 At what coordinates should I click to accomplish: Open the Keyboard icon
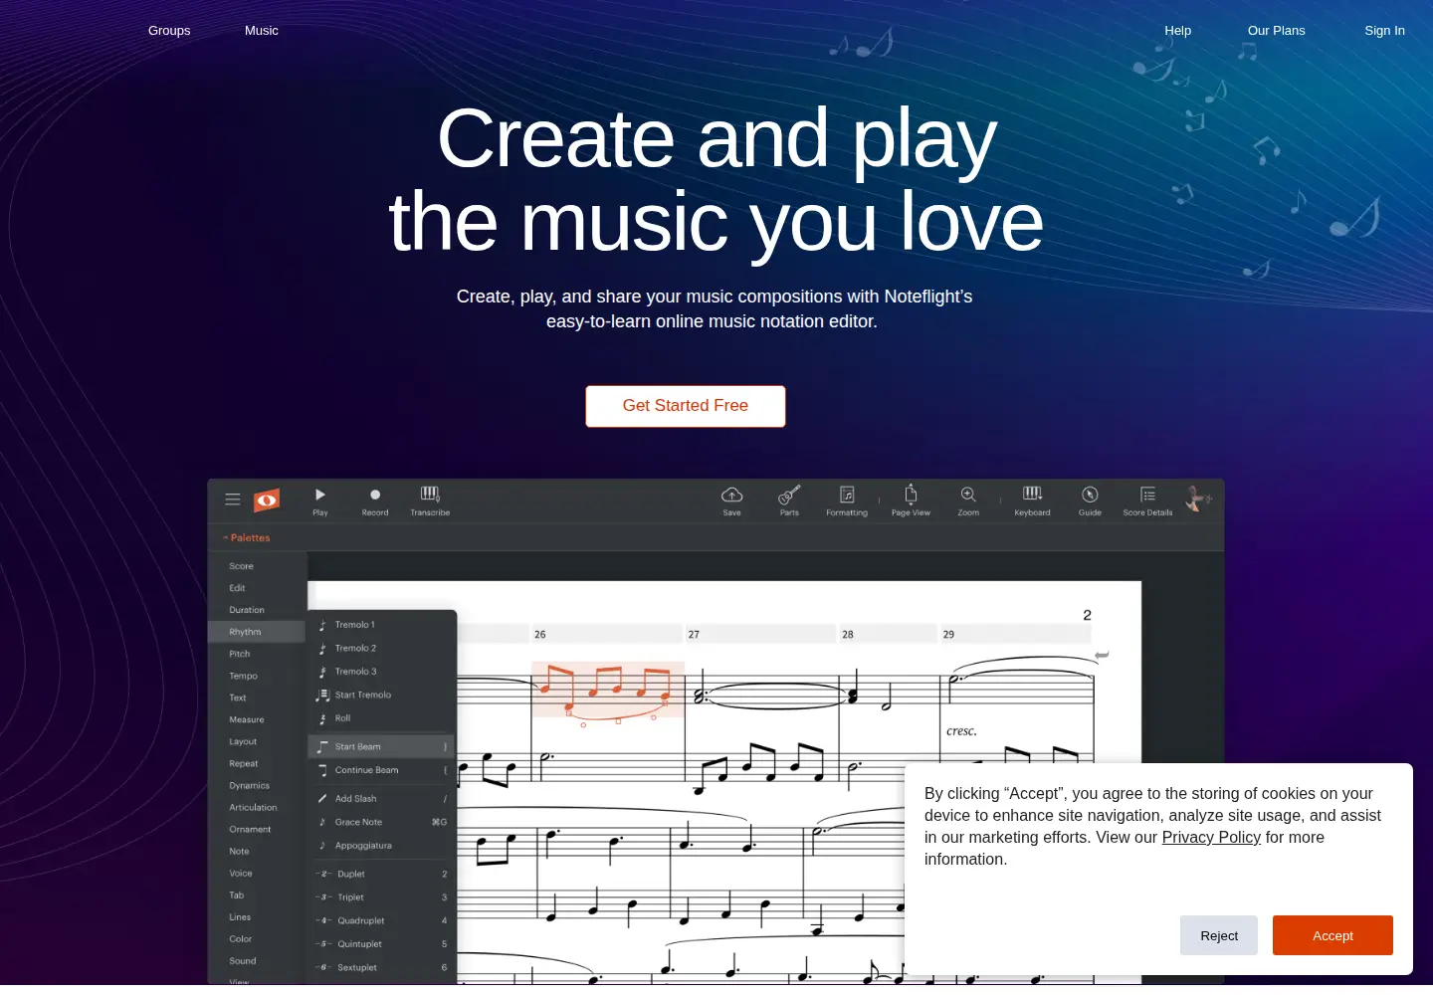click(1032, 494)
